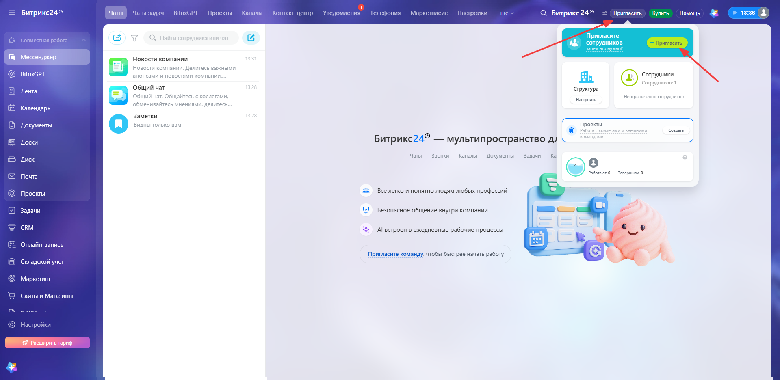Collapse the Совместная работа section

[84, 40]
